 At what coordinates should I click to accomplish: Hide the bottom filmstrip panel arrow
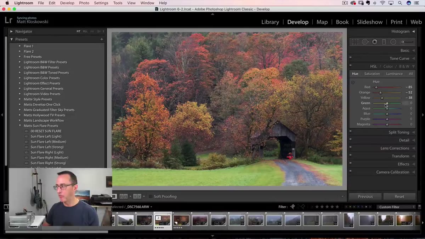pyautogui.click(x=212, y=236)
